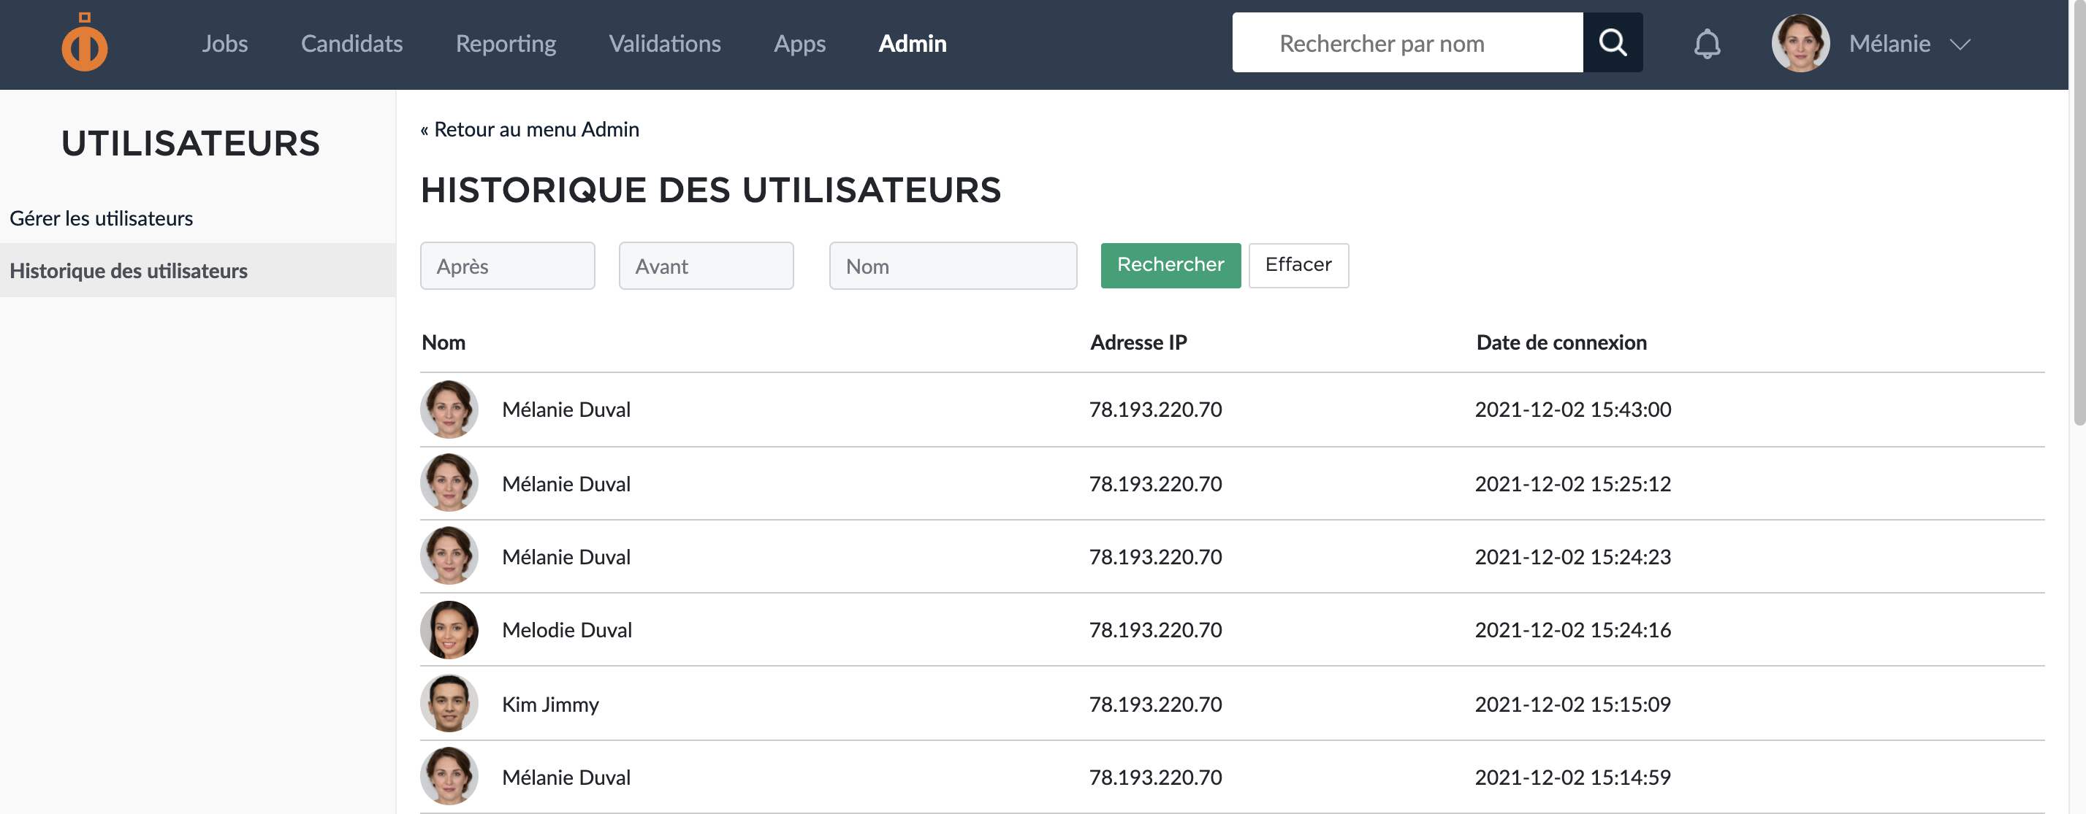Expand the Mélanie user menu chevron
The image size is (2086, 814).
tap(1960, 45)
